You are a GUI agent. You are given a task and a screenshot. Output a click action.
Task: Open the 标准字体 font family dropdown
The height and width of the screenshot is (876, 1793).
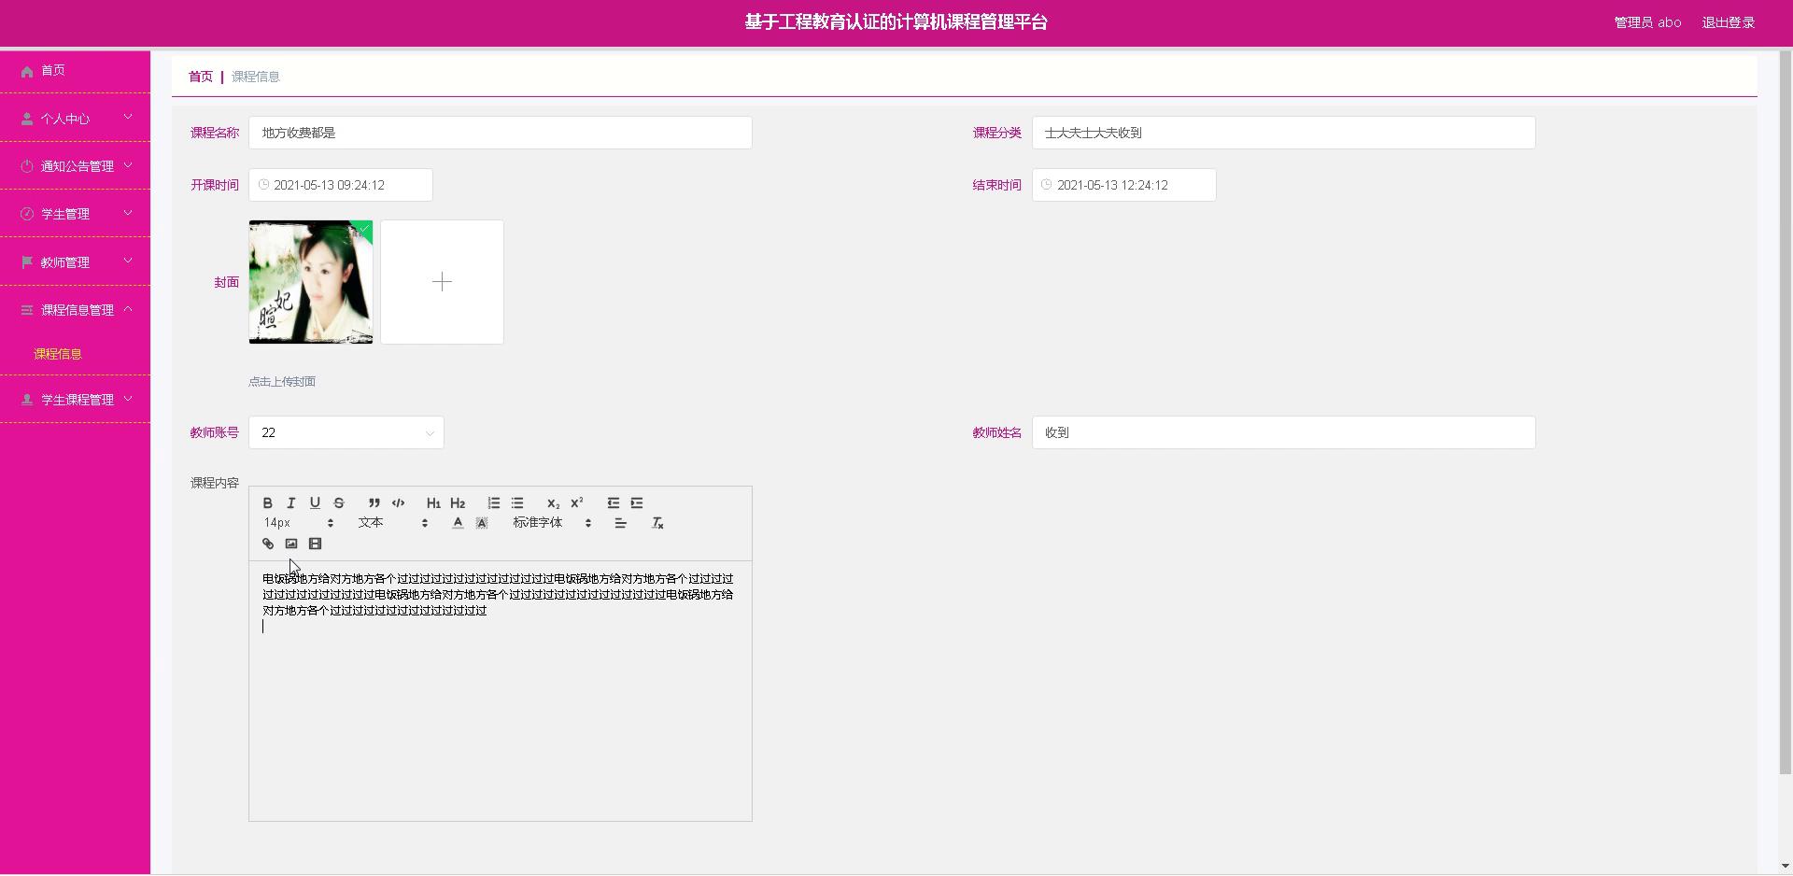[x=552, y=523]
